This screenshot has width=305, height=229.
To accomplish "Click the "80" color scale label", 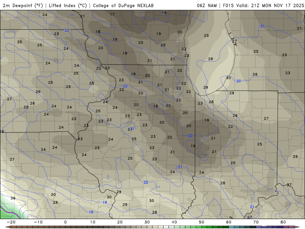I will pos(283,222).
